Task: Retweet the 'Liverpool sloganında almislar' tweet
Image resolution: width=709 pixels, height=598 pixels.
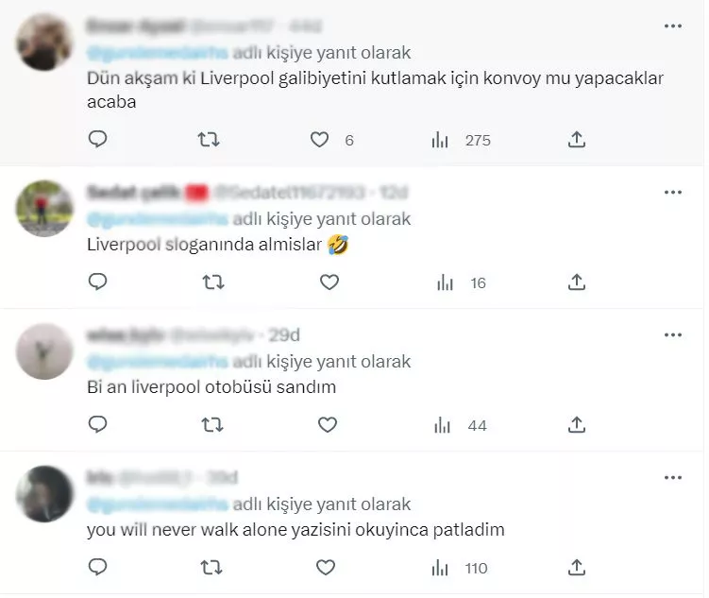Action: coord(213,282)
